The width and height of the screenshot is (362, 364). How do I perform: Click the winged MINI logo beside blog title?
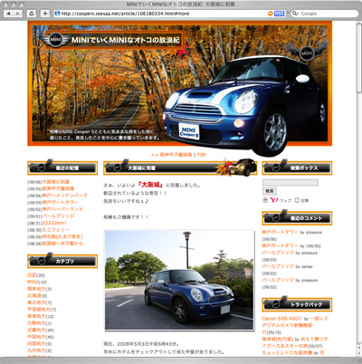pos(55,40)
